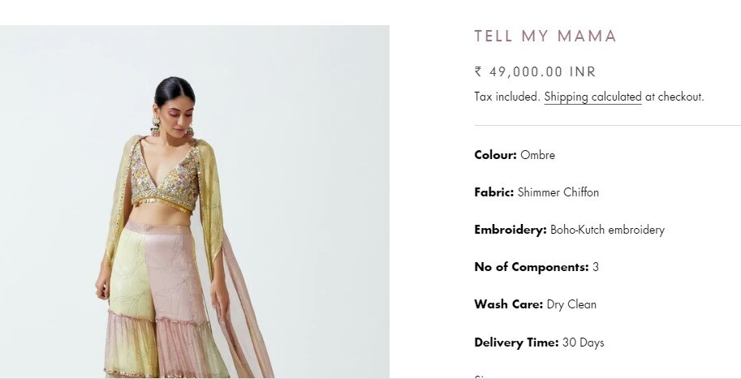The image size is (741, 379).
Task: Click the Ombre colour value
Action: click(538, 155)
